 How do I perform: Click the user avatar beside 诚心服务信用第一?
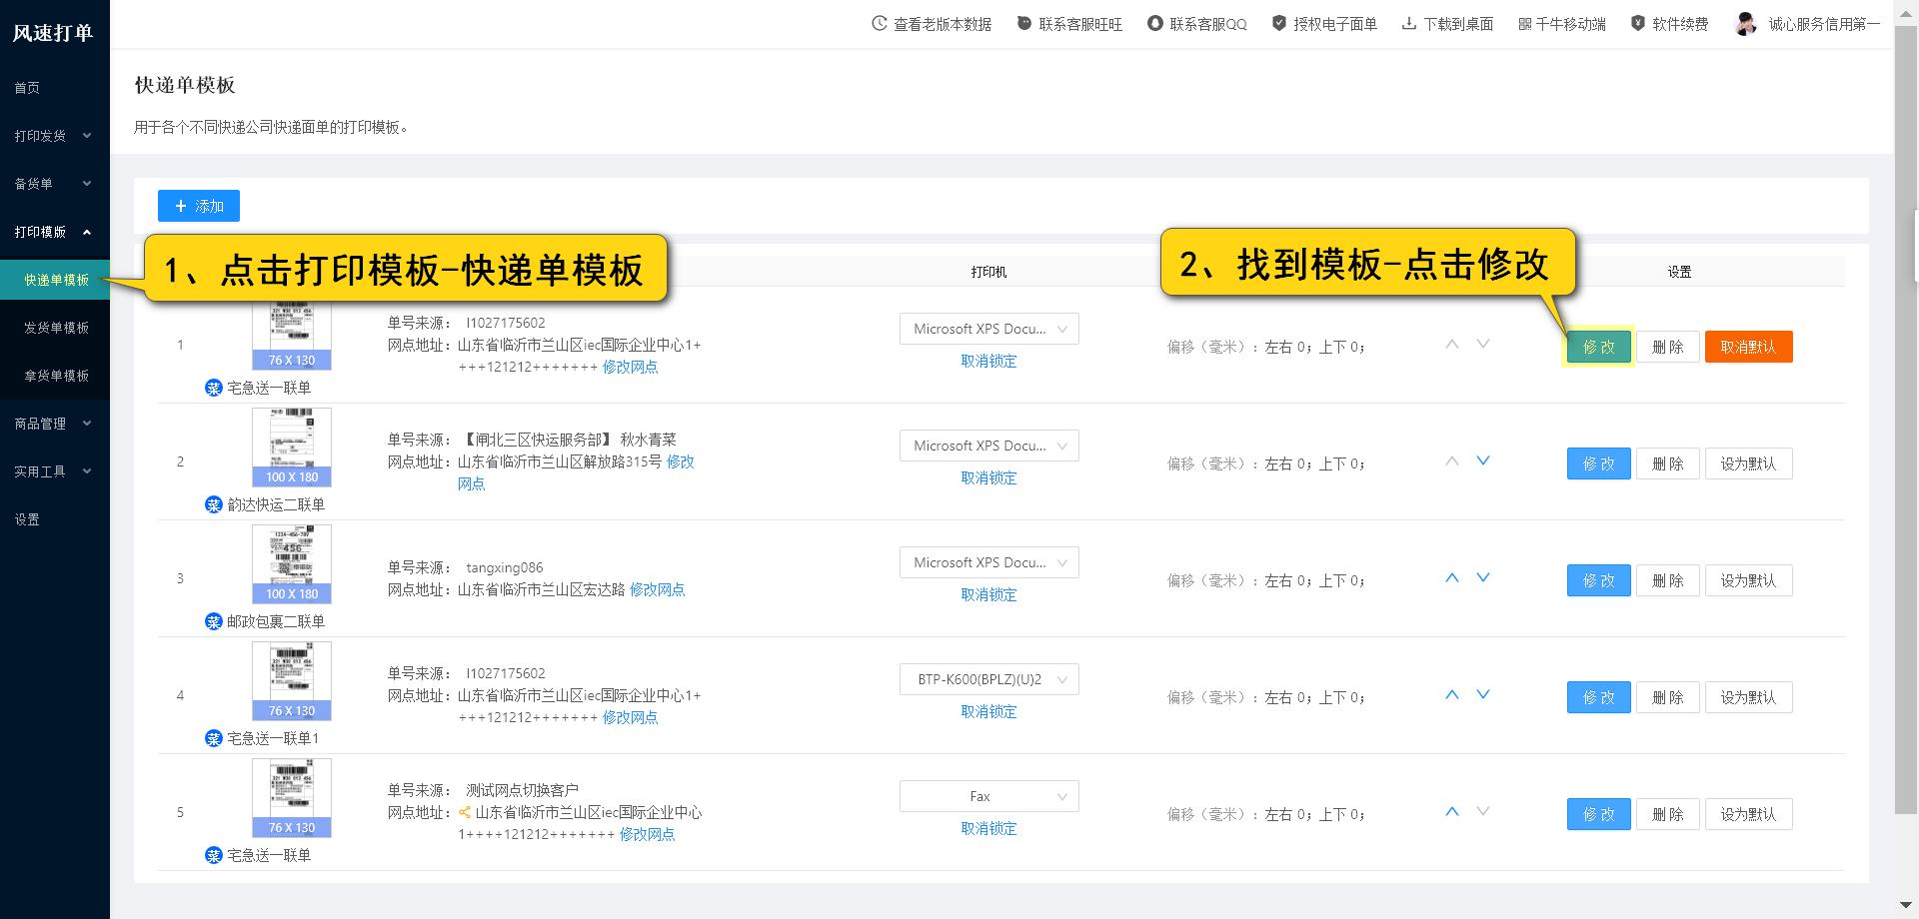1744,23
